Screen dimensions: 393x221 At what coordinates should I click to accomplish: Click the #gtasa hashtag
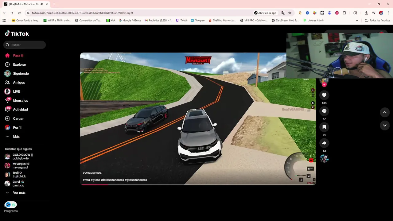(x=95, y=180)
